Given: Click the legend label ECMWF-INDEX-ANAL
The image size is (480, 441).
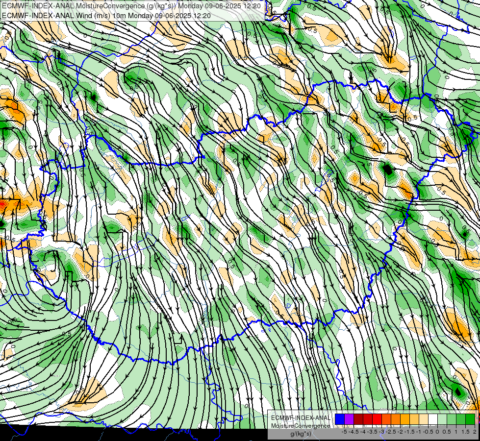Looking at the screenshot, I should [x=301, y=418].
